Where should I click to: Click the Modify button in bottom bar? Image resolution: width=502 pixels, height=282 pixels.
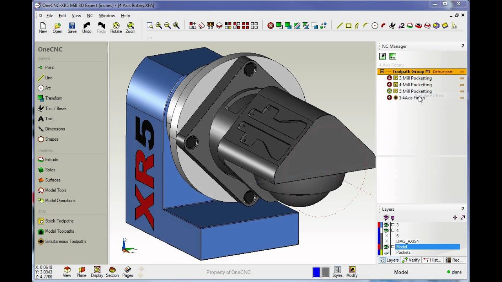[x=352, y=272]
